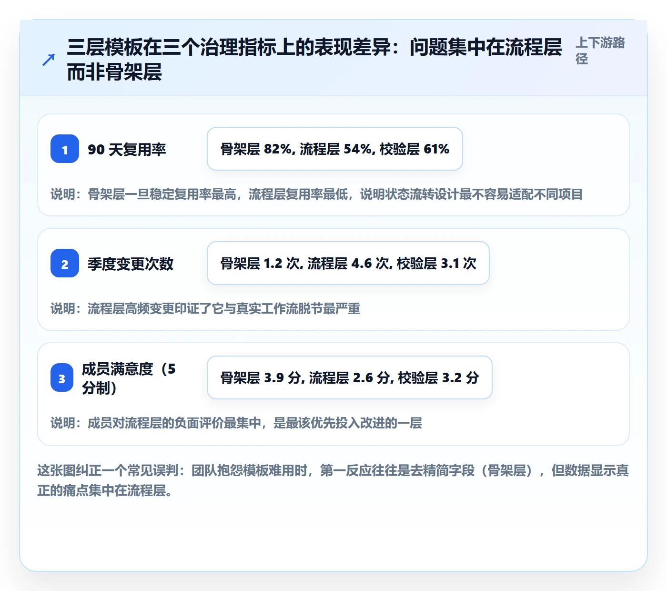Image resolution: width=667 pixels, height=591 pixels.
Task: Click the summary paragraph starting 这张图纠正一个常见误判
Action: pyautogui.click(x=333, y=480)
